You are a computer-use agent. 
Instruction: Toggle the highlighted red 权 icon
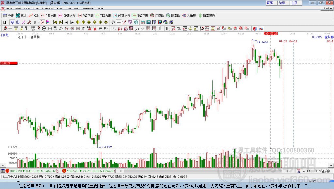pos(43,22)
